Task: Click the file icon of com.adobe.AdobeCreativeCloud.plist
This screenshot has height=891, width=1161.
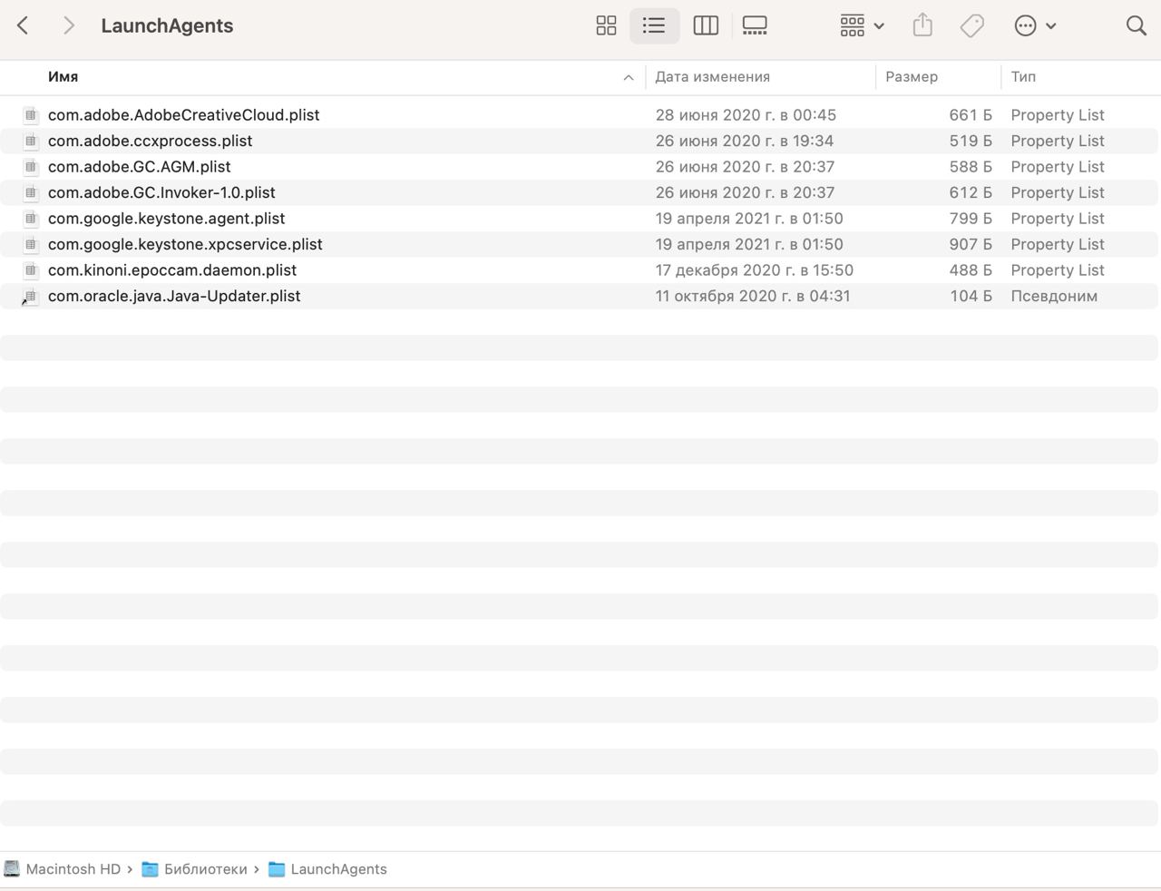Action: [x=31, y=115]
